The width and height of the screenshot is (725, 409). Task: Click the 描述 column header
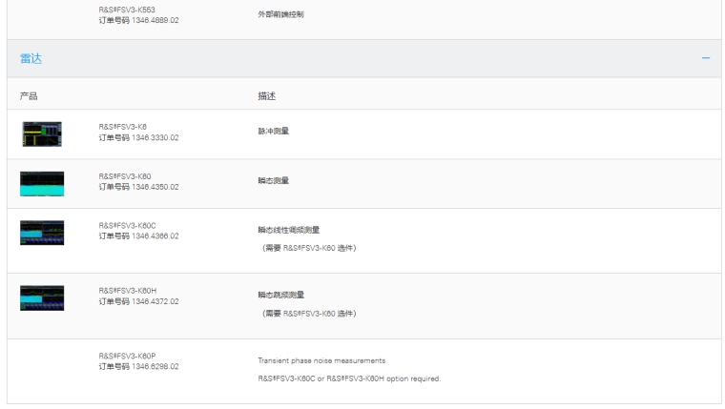tap(267, 96)
